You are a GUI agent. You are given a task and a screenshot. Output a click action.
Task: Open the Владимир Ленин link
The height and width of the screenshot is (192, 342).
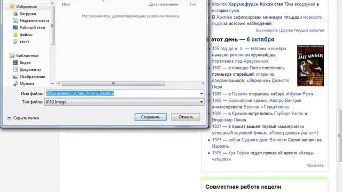229,119
